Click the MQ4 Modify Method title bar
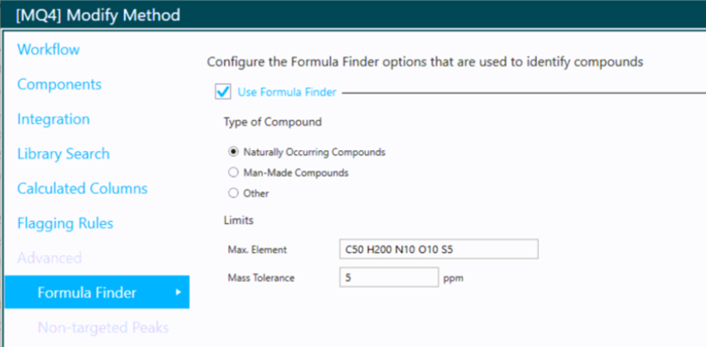Screen dimensions: 706x347 pos(353,14)
